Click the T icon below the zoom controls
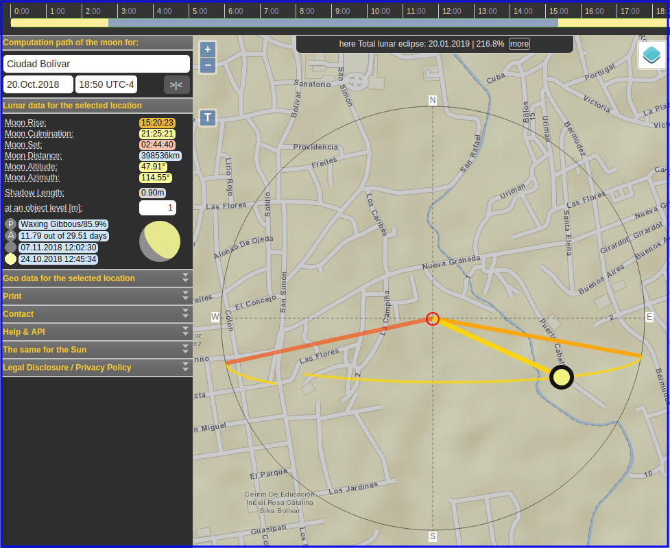This screenshot has height=548, width=670. click(207, 118)
